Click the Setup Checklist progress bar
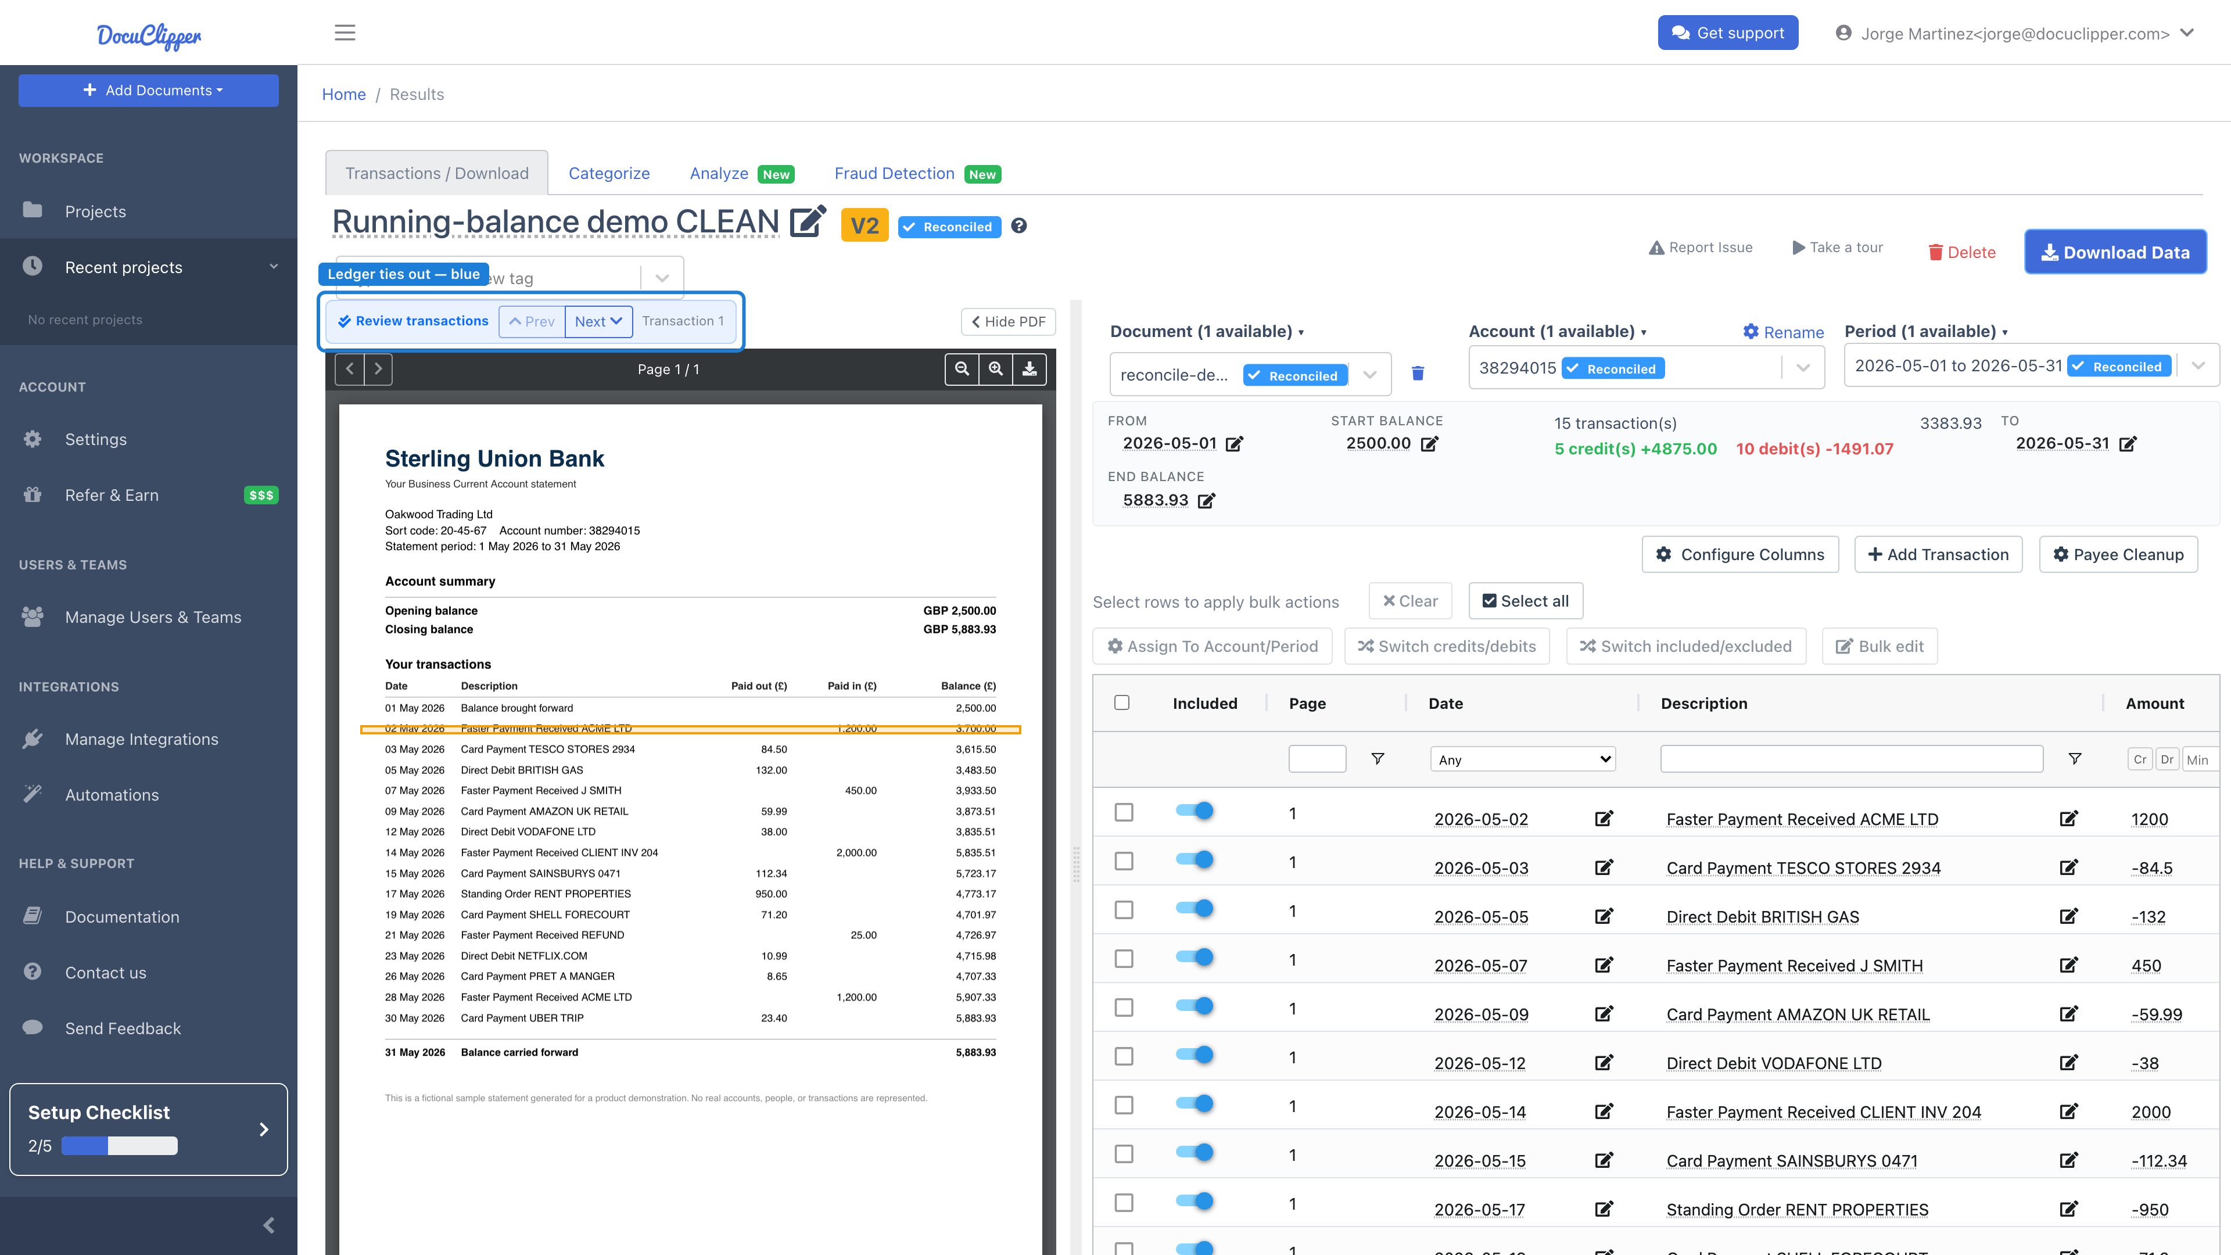 click(x=120, y=1146)
